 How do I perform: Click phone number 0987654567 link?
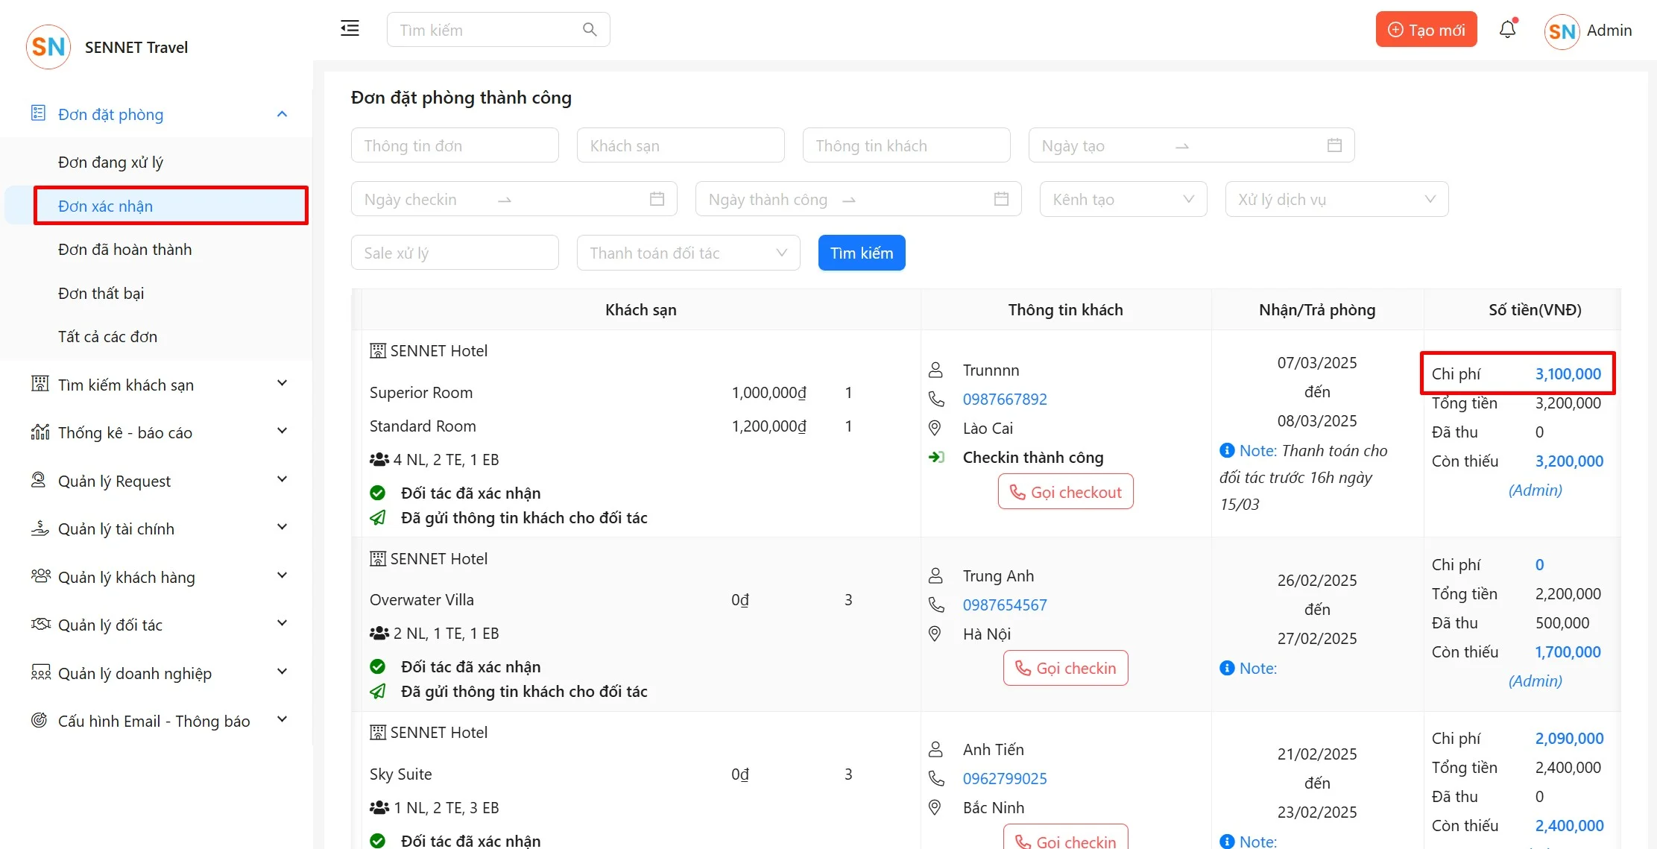pyautogui.click(x=1004, y=605)
